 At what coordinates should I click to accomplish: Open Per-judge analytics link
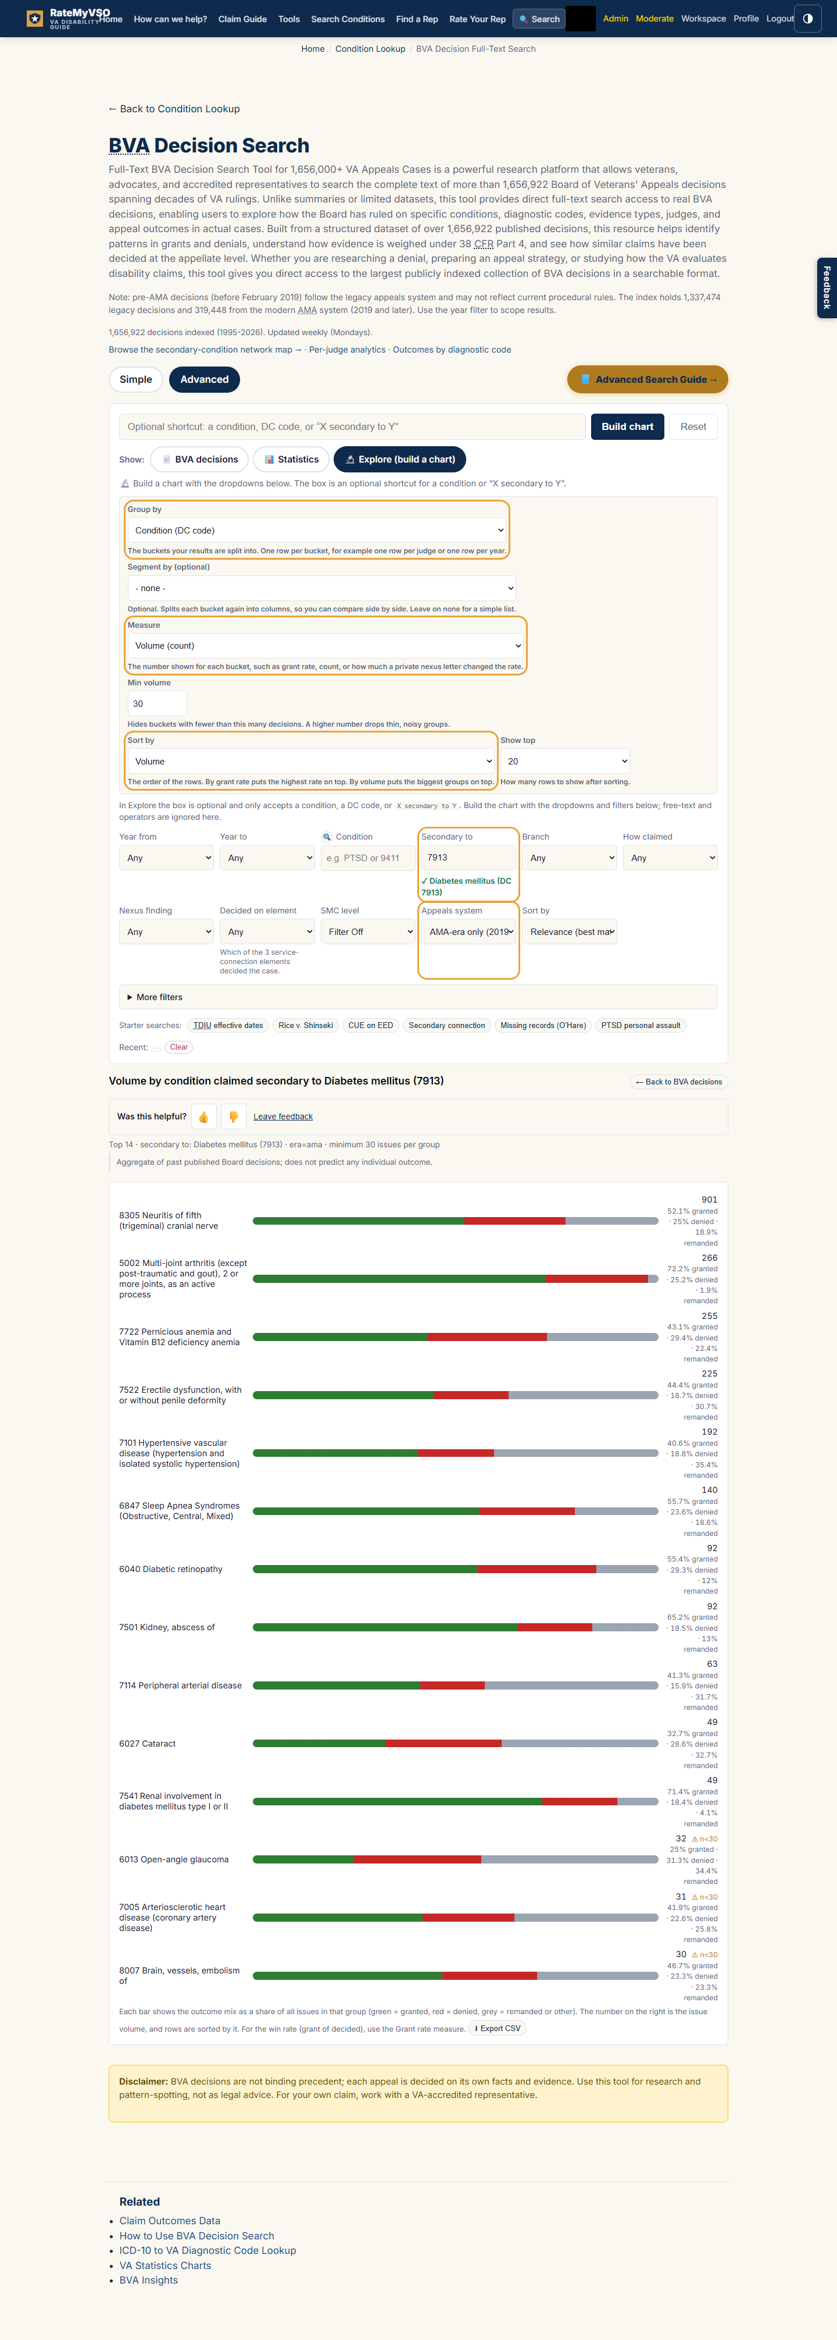point(347,350)
